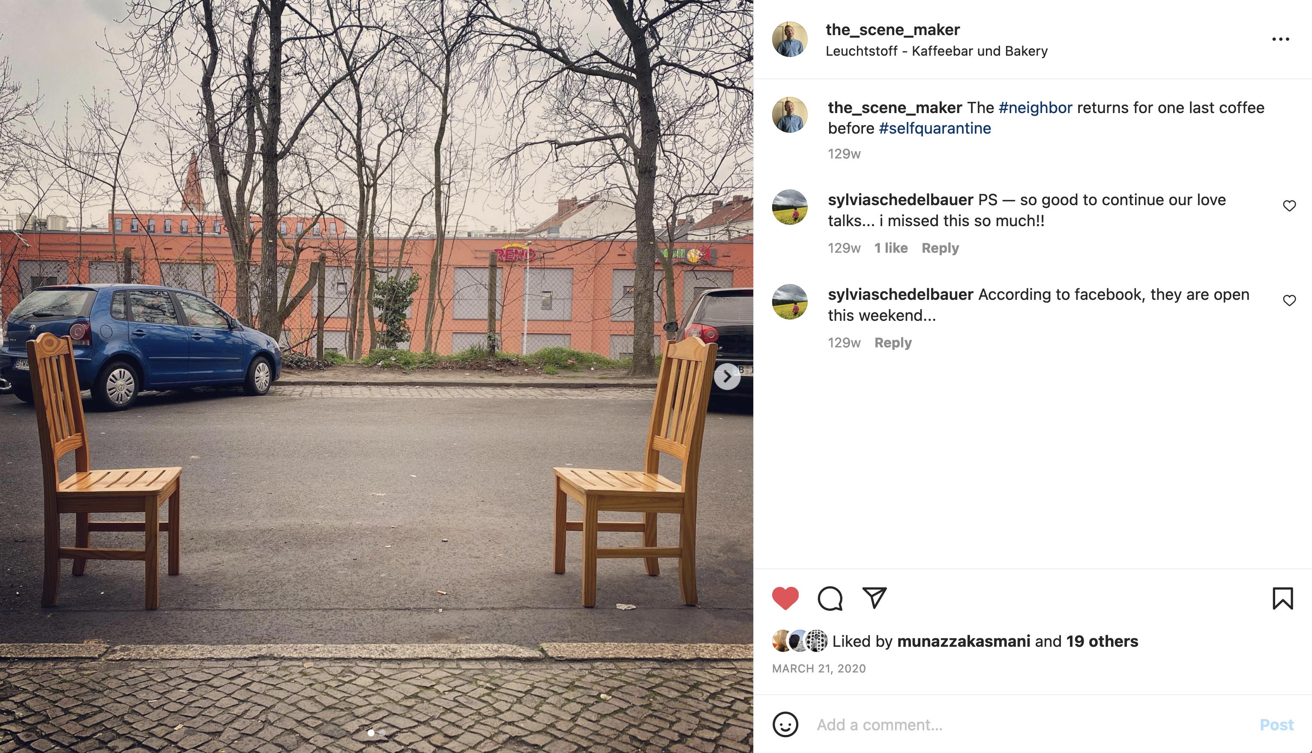Image resolution: width=1312 pixels, height=753 pixels.
Task: Save post with the bookmark icon
Action: pyautogui.click(x=1282, y=598)
